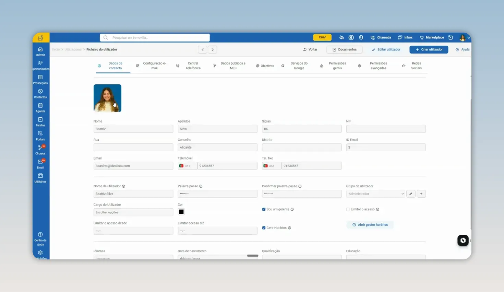Open Telemóvel country code selector
Screen dimensions: 504x292
(187, 166)
